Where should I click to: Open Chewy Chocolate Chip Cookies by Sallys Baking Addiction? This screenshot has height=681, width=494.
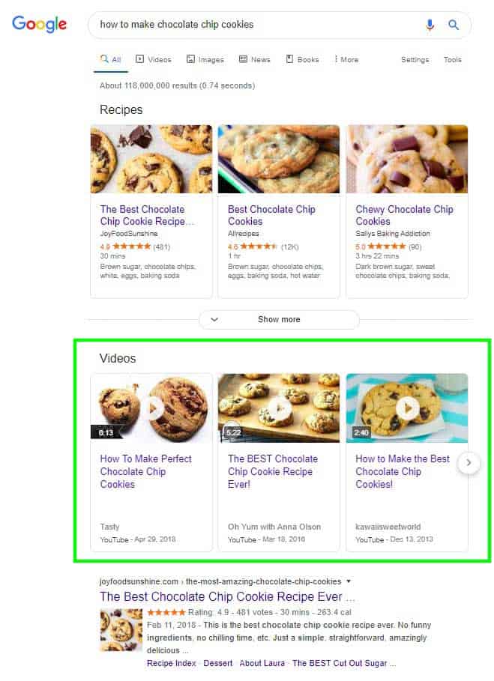pos(403,215)
